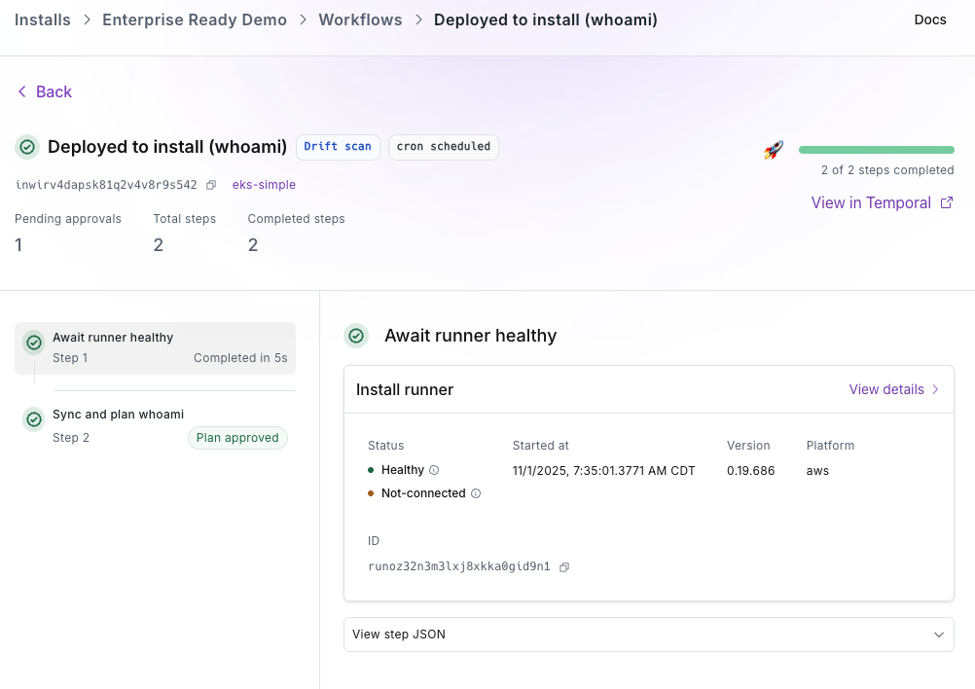The width and height of the screenshot is (975, 689).
Task: Click the Docs link
Action: pyautogui.click(x=929, y=19)
